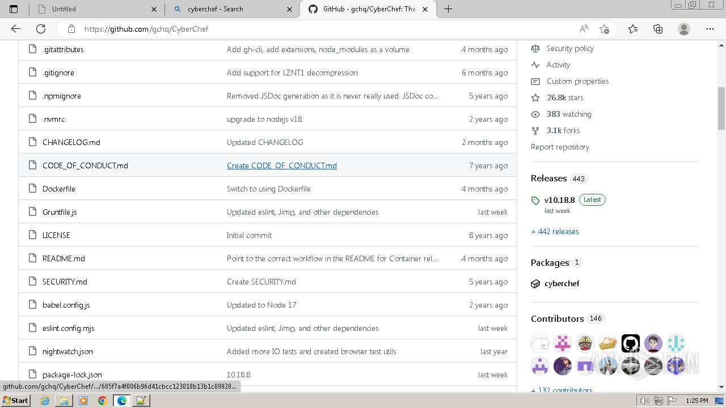Open the LICENSE file
726x408 pixels.
[x=56, y=235]
